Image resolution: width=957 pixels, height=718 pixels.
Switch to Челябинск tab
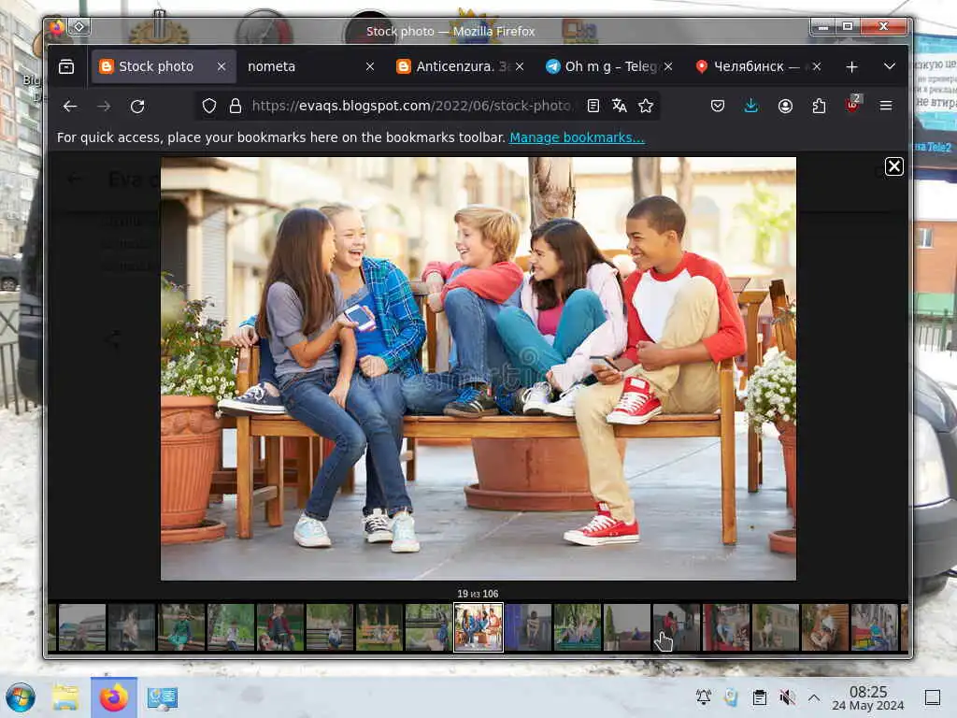coord(750,66)
